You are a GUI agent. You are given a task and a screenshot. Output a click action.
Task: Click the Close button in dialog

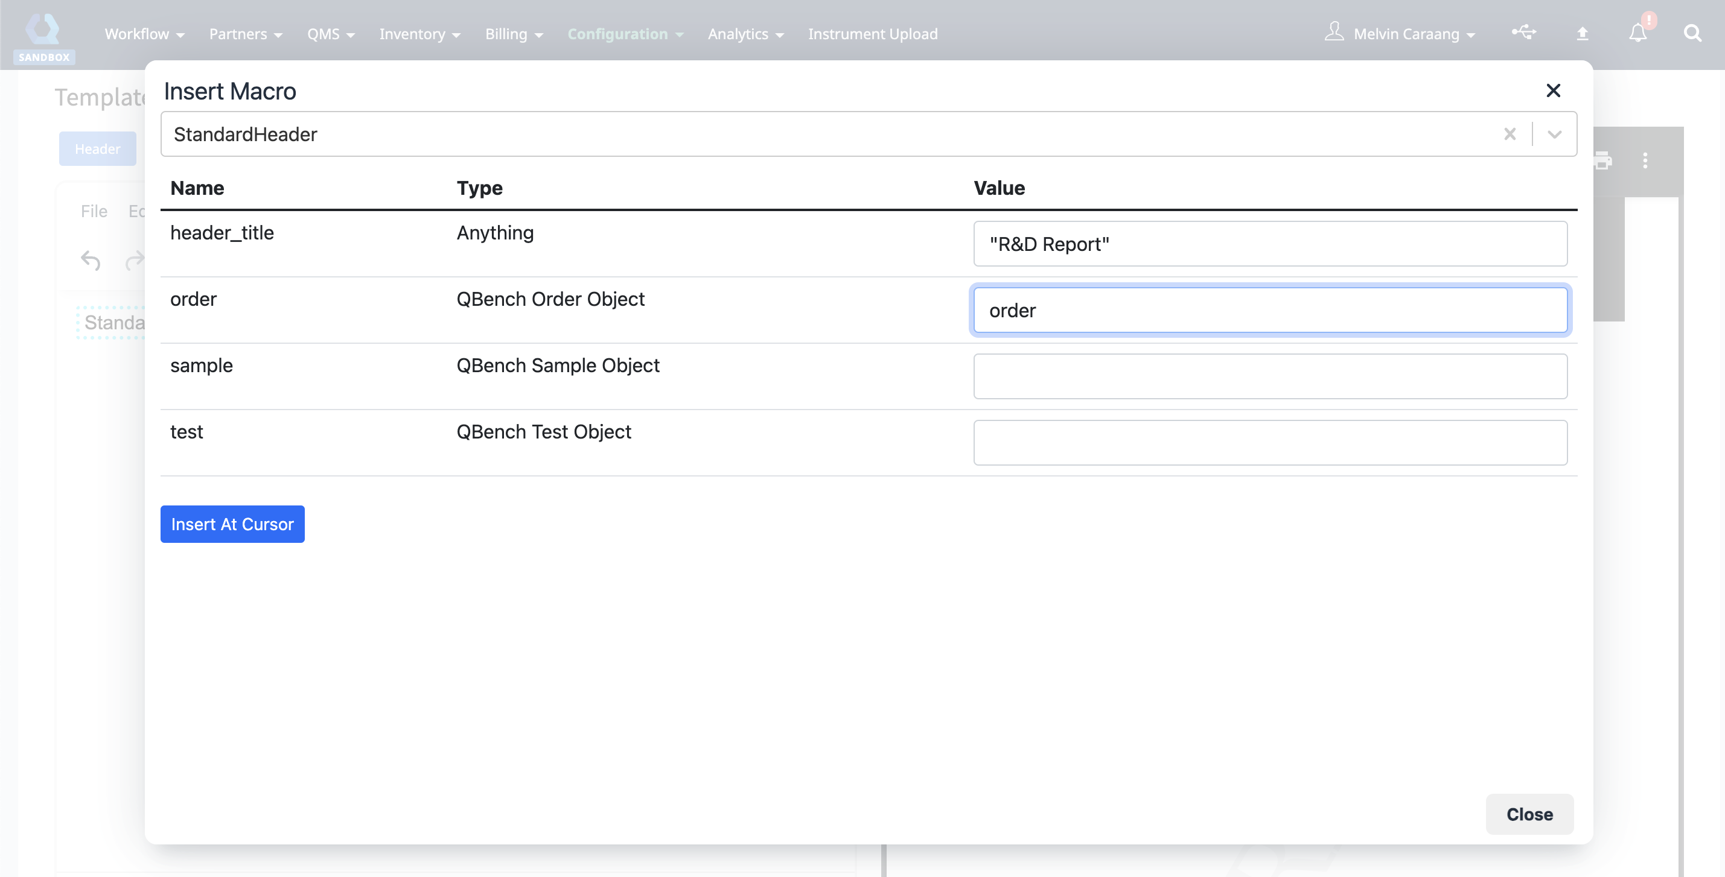point(1529,814)
